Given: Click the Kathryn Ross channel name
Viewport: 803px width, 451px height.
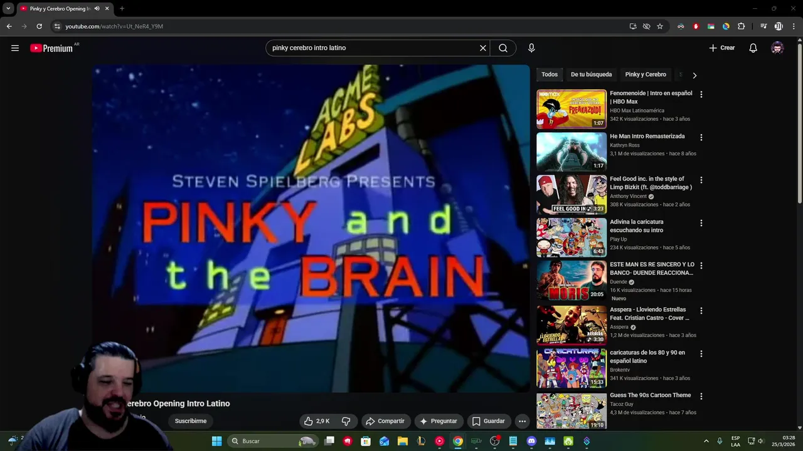Looking at the screenshot, I should tap(624, 145).
